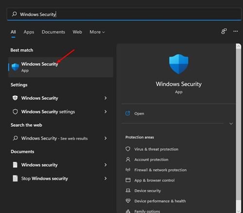Switch to the All tab

[13, 32]
